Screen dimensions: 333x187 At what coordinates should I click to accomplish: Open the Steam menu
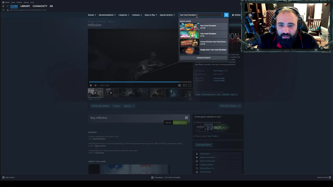coord(6,2)
